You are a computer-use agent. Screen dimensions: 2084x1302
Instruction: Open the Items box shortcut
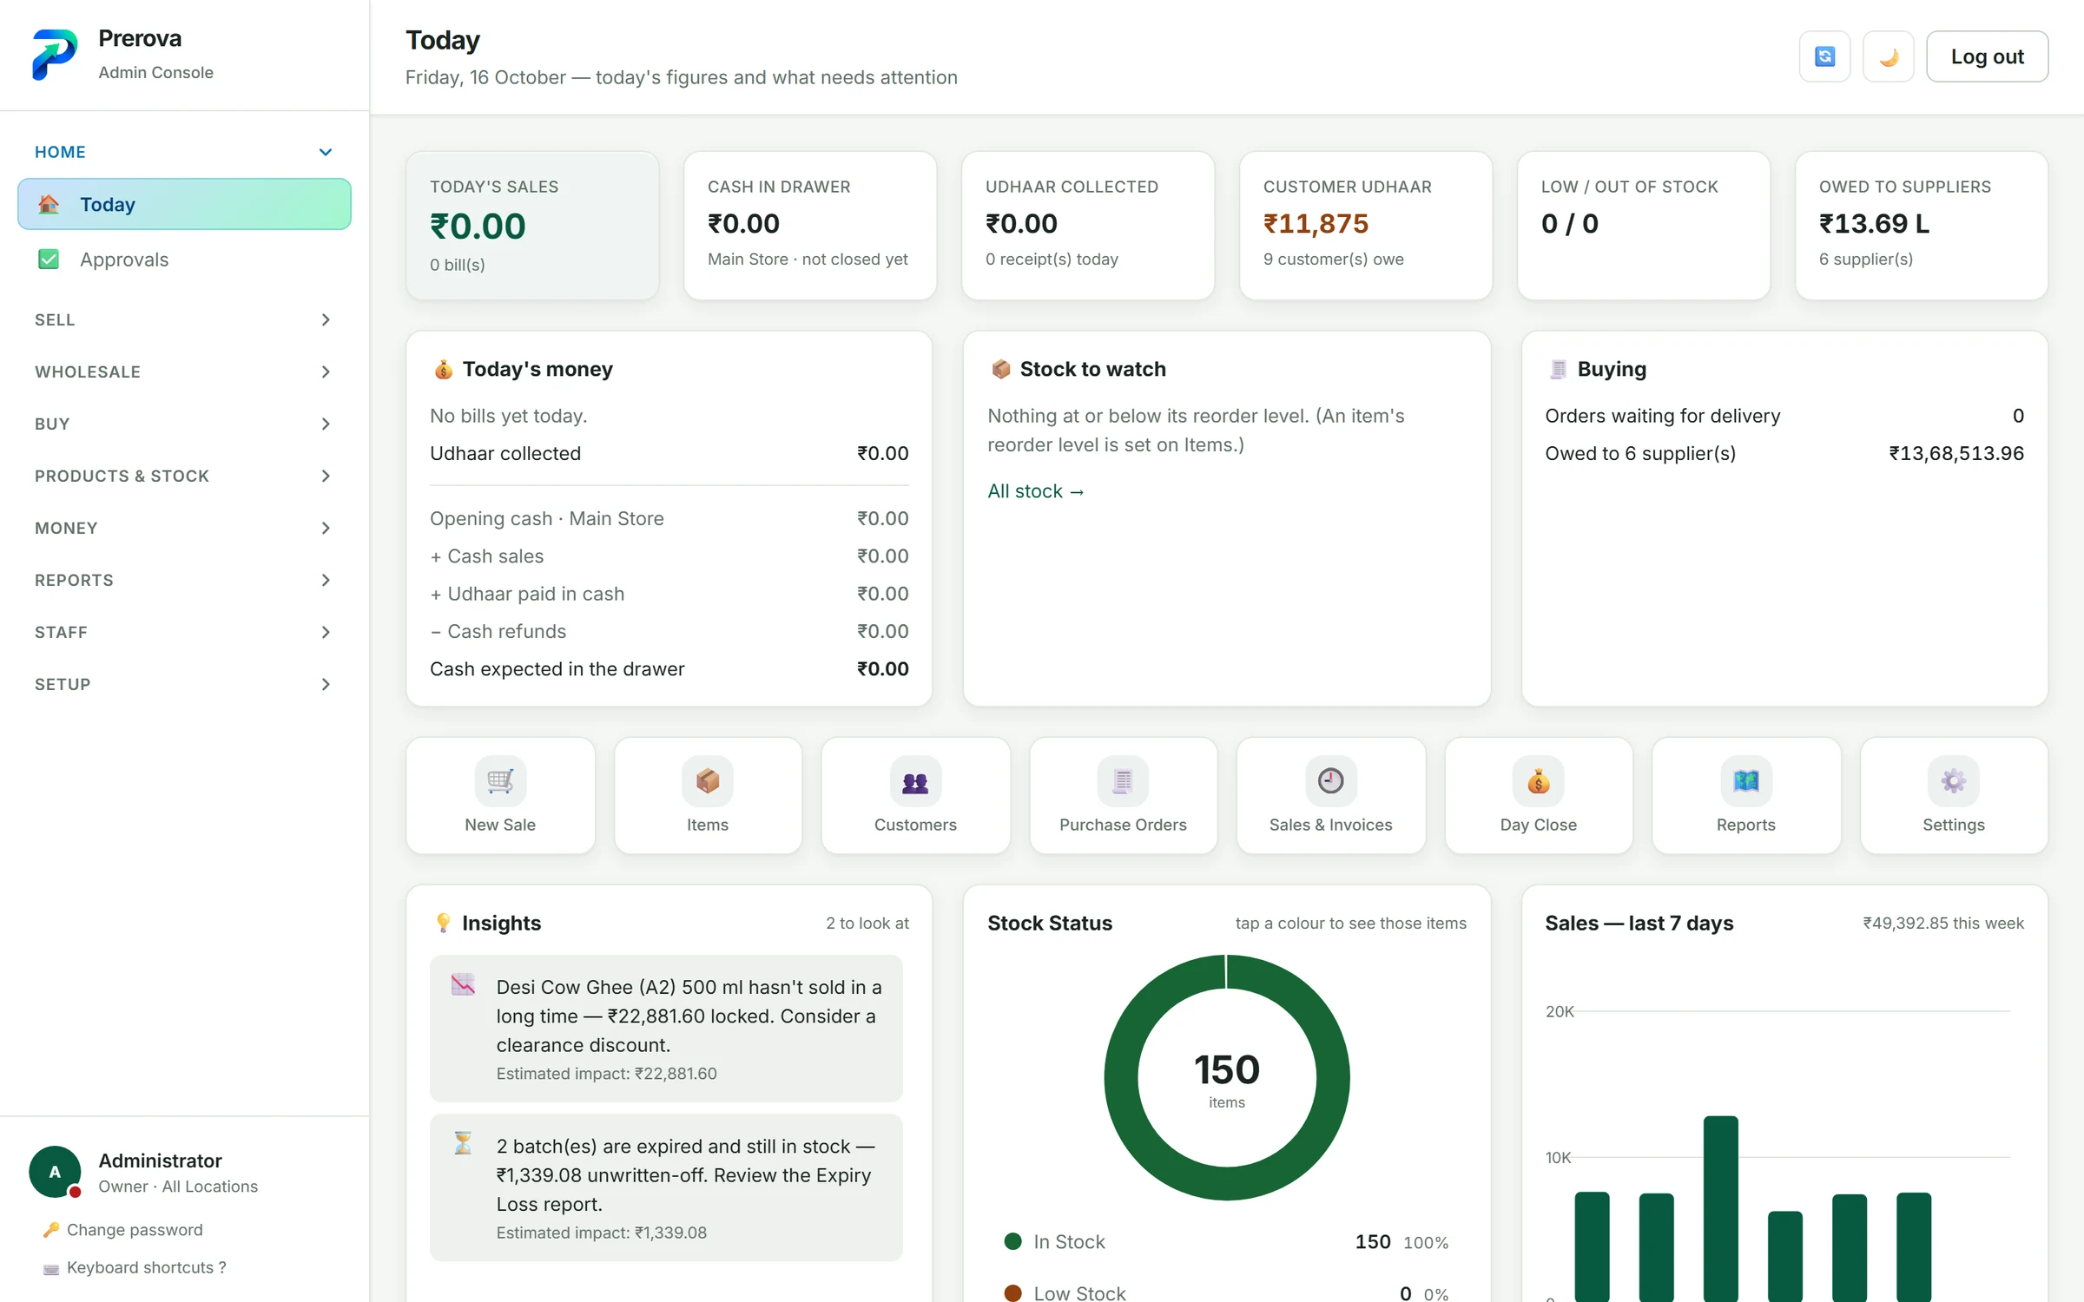[708, 795]
